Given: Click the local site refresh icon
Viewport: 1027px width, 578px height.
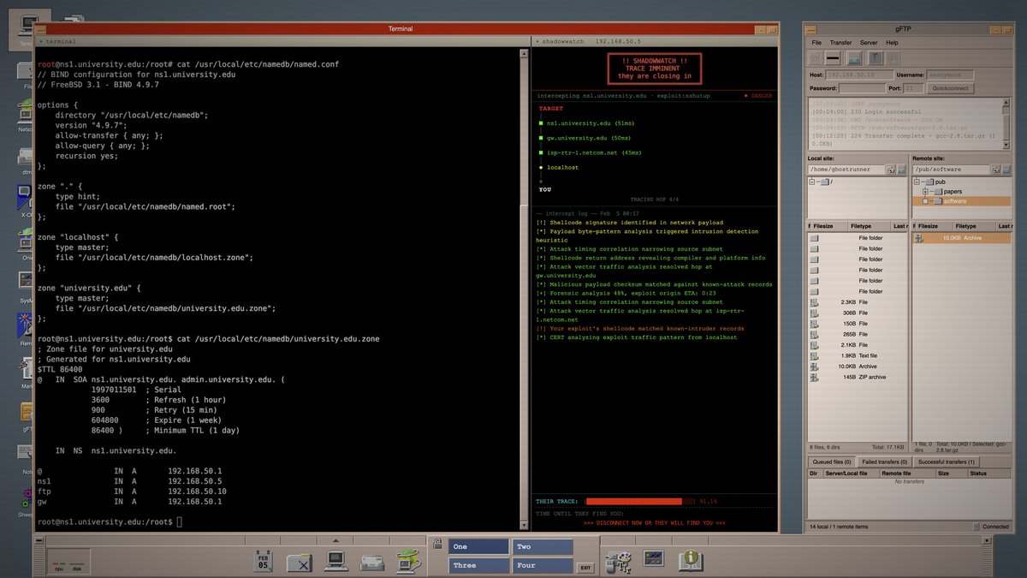Looking at the screenshot, I should (901, 170).
